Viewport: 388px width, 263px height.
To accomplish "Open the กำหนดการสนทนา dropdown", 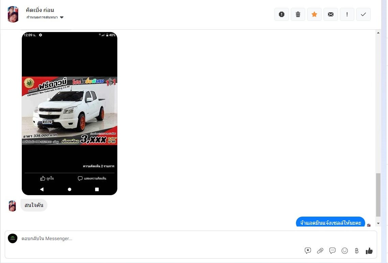I will pos(45,17).
